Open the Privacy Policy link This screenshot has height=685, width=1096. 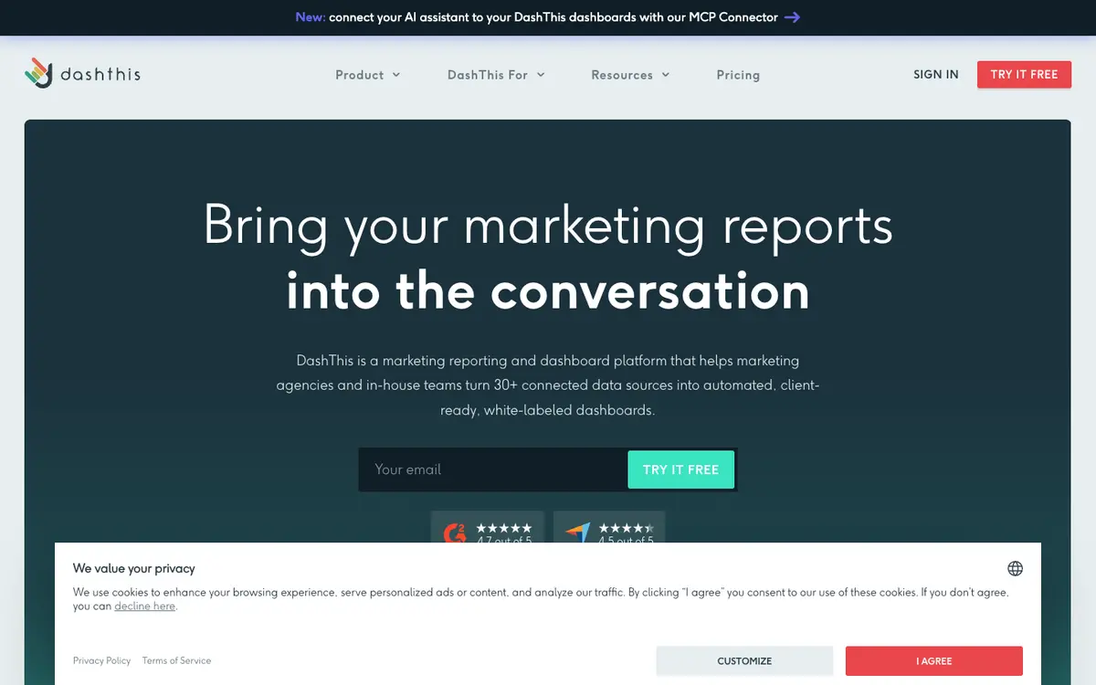[102, 660]
